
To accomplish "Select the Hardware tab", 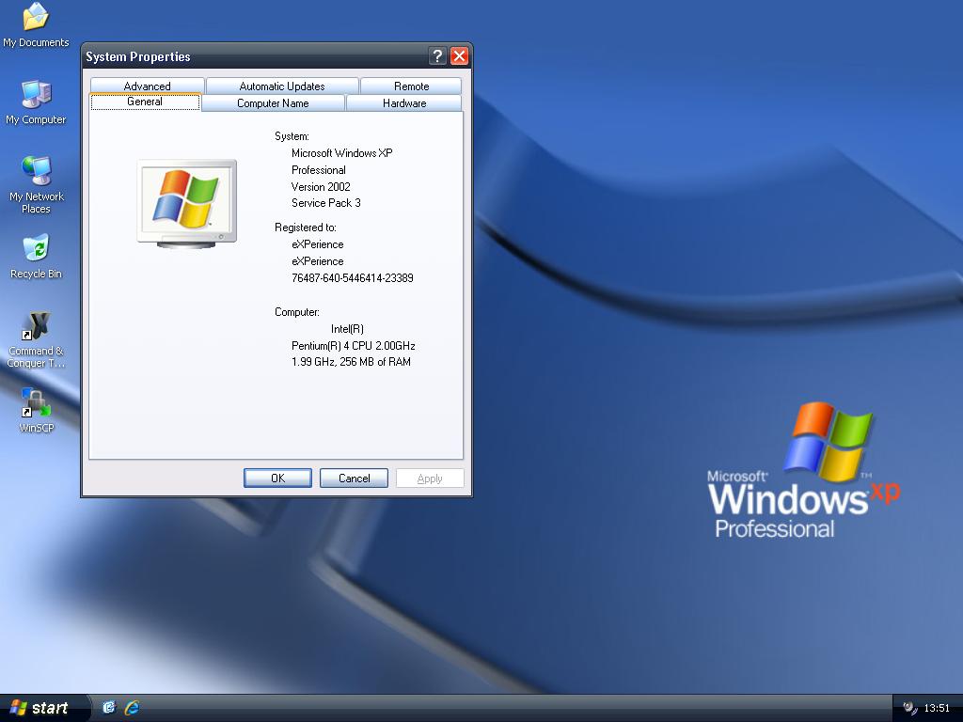I will pyautogui.click(x=404, y=103).
